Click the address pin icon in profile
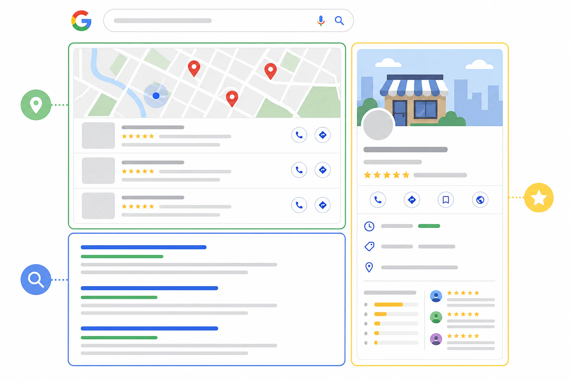The width and height of the screenshot is (571, 381). click(369, 267)
